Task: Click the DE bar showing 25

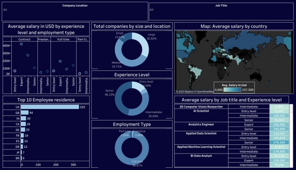Action: [23, 130]
